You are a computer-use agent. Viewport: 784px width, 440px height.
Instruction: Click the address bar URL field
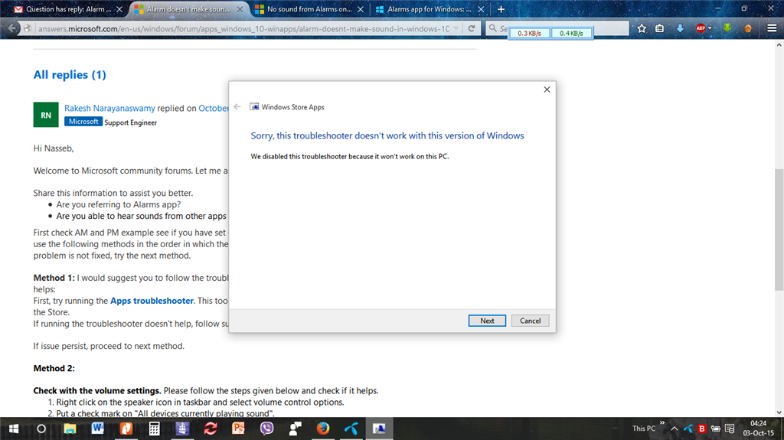[243, 28]
